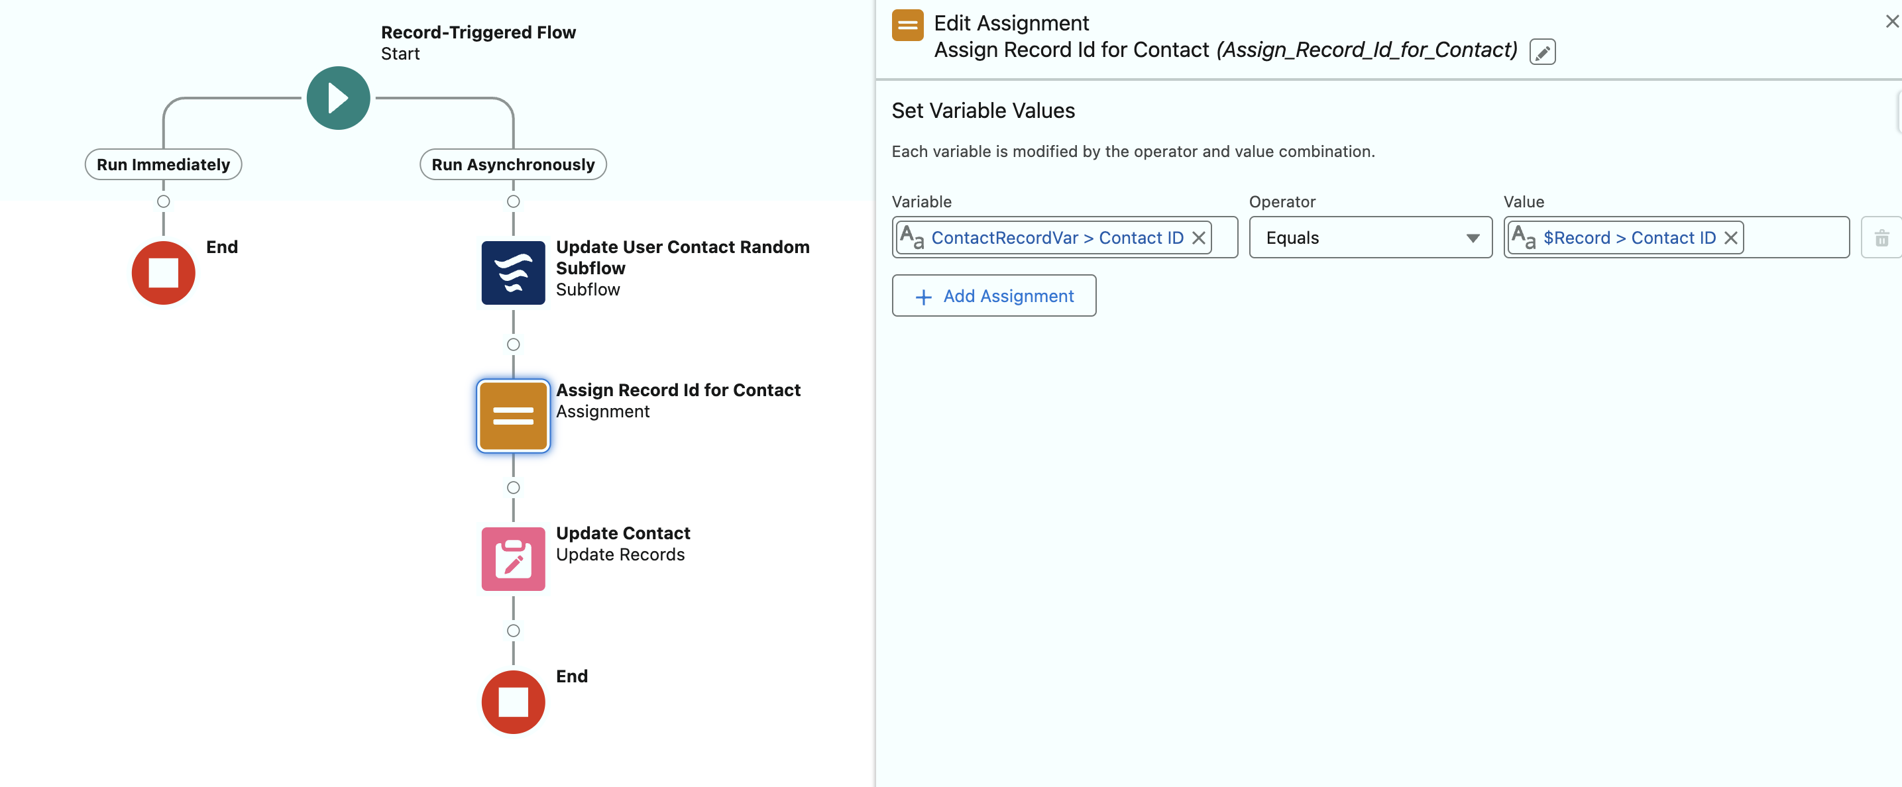The height and width of the screenshot is (787, 1902).
Task: Click the End element under Update Contact
Action: [x=513, y=702]
